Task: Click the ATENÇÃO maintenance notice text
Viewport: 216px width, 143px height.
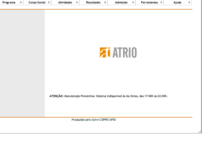Action: pyautogui.click(x=108, y=96)
